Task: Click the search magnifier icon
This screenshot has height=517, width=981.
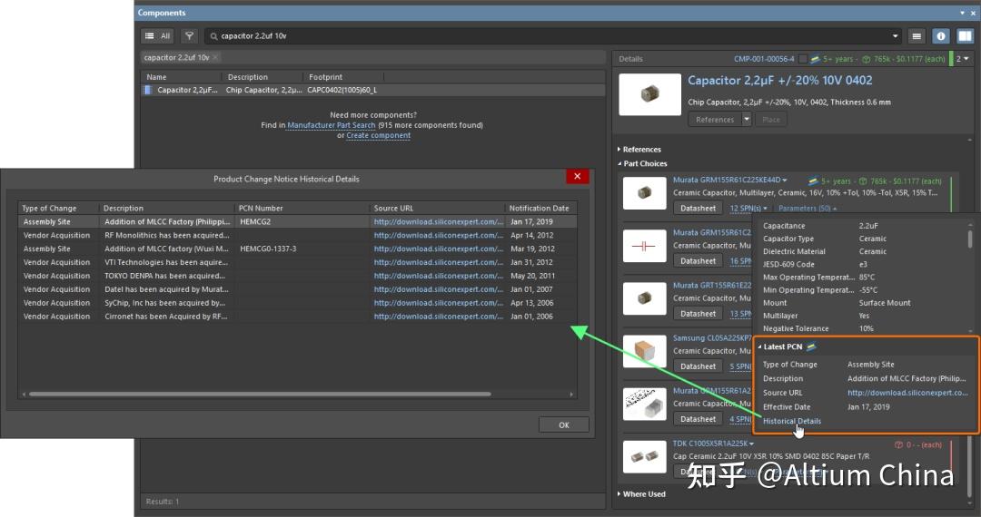Action: pos(214,36)
